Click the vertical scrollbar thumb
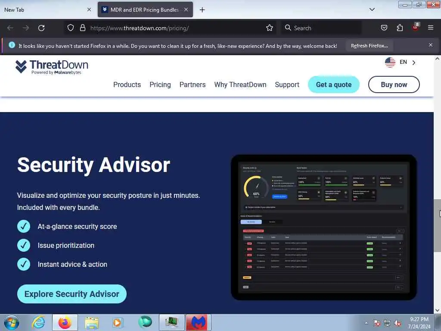Viewport: 441px width, 331px height. (x=437, y=225)
